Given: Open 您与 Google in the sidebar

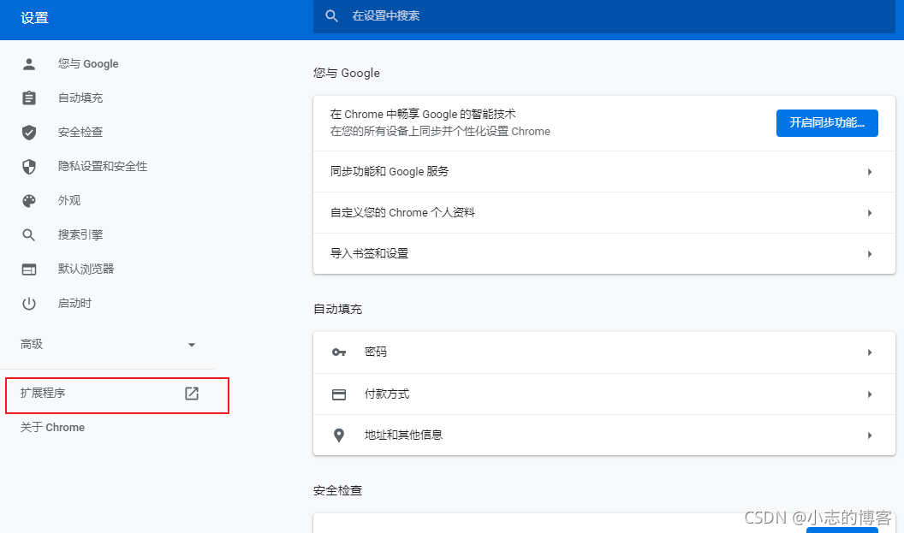Looking at the screenshot, I should pos(88,64).
